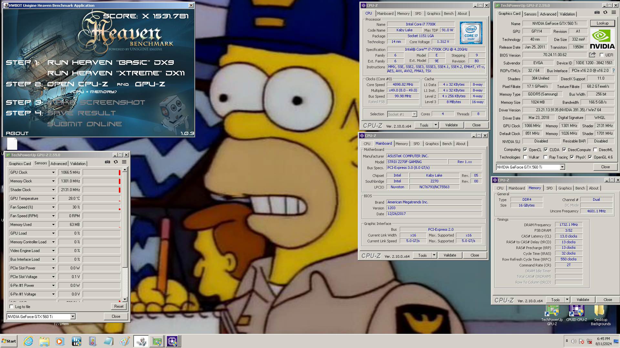Click sensors list scrollbar thumb
Viewport: 620px width, 348px height.
125,220
